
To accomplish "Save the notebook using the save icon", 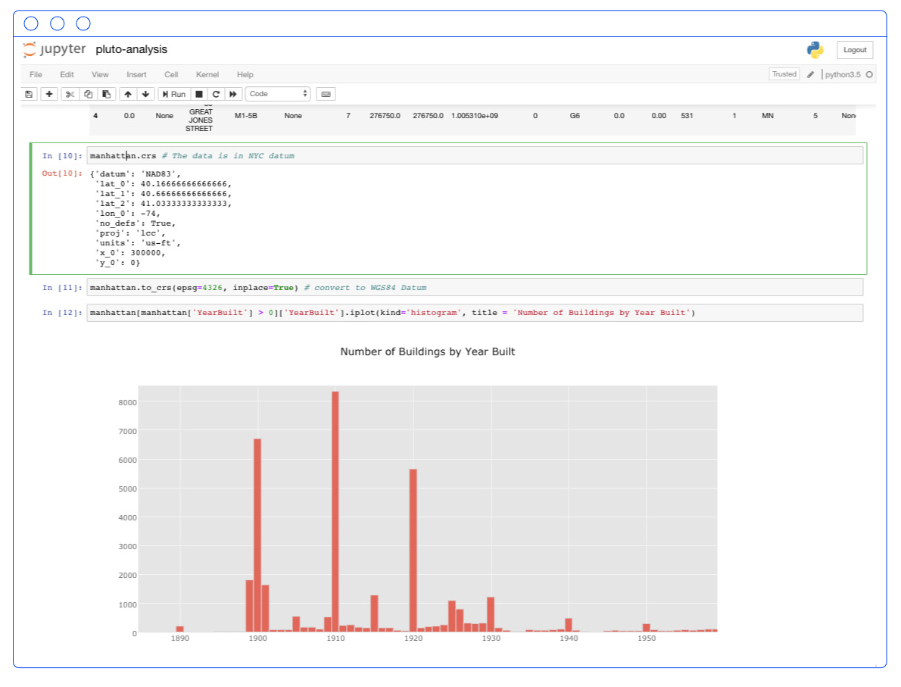I will tap(28, 93).
